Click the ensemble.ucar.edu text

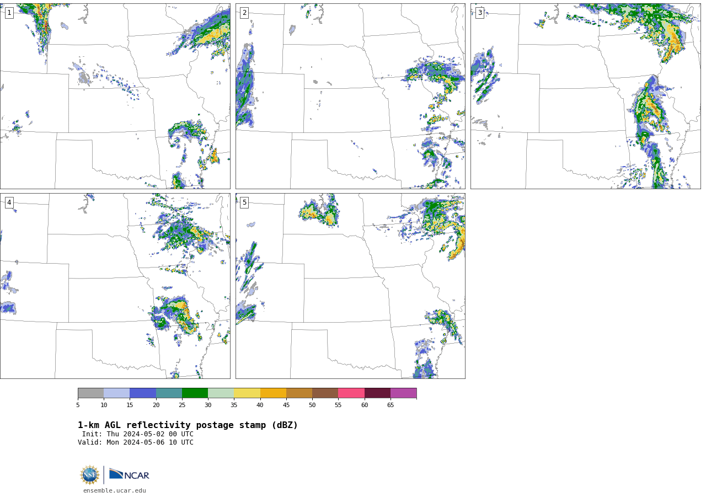click(x=115, y=490)
